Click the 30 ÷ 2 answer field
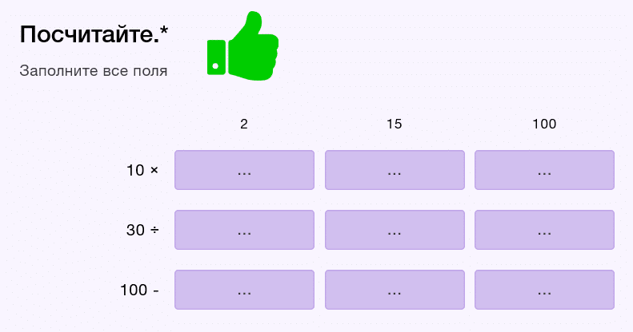This screenshot has height=332, width=633. tap(244, 230)
